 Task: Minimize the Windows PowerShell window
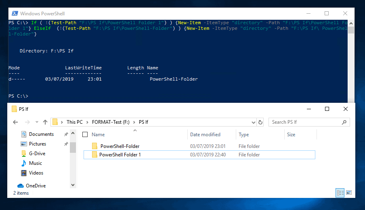point(308,13)
